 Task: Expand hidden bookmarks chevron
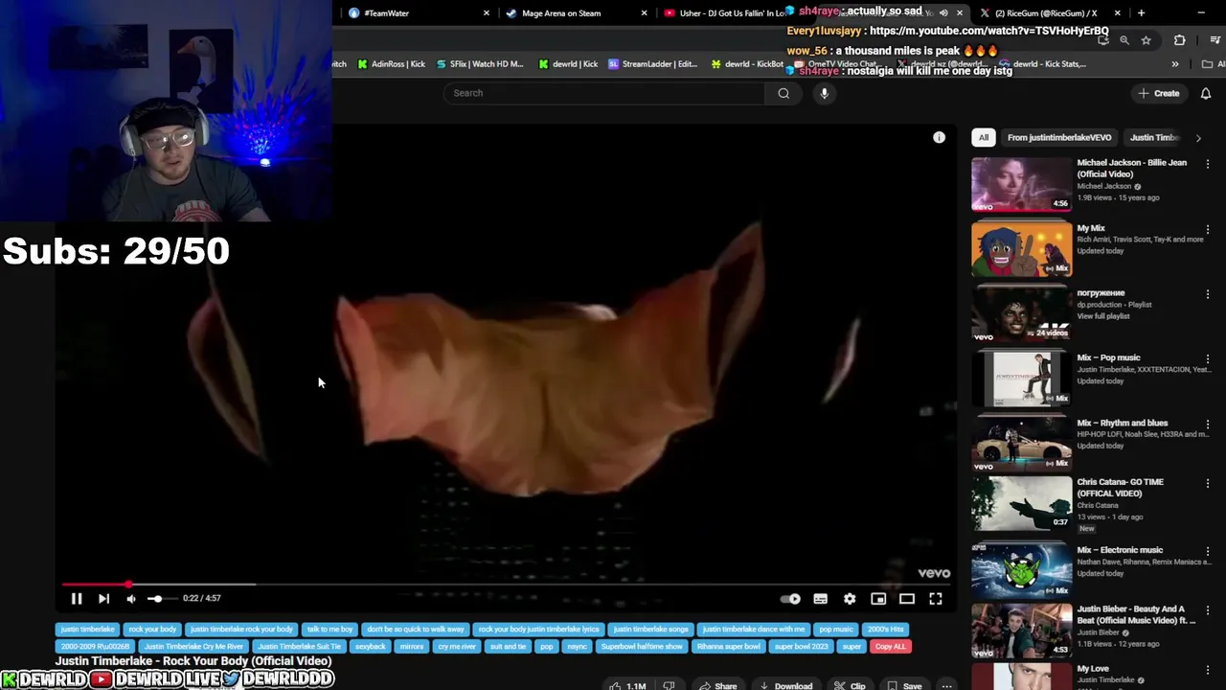coord(1175,64)
